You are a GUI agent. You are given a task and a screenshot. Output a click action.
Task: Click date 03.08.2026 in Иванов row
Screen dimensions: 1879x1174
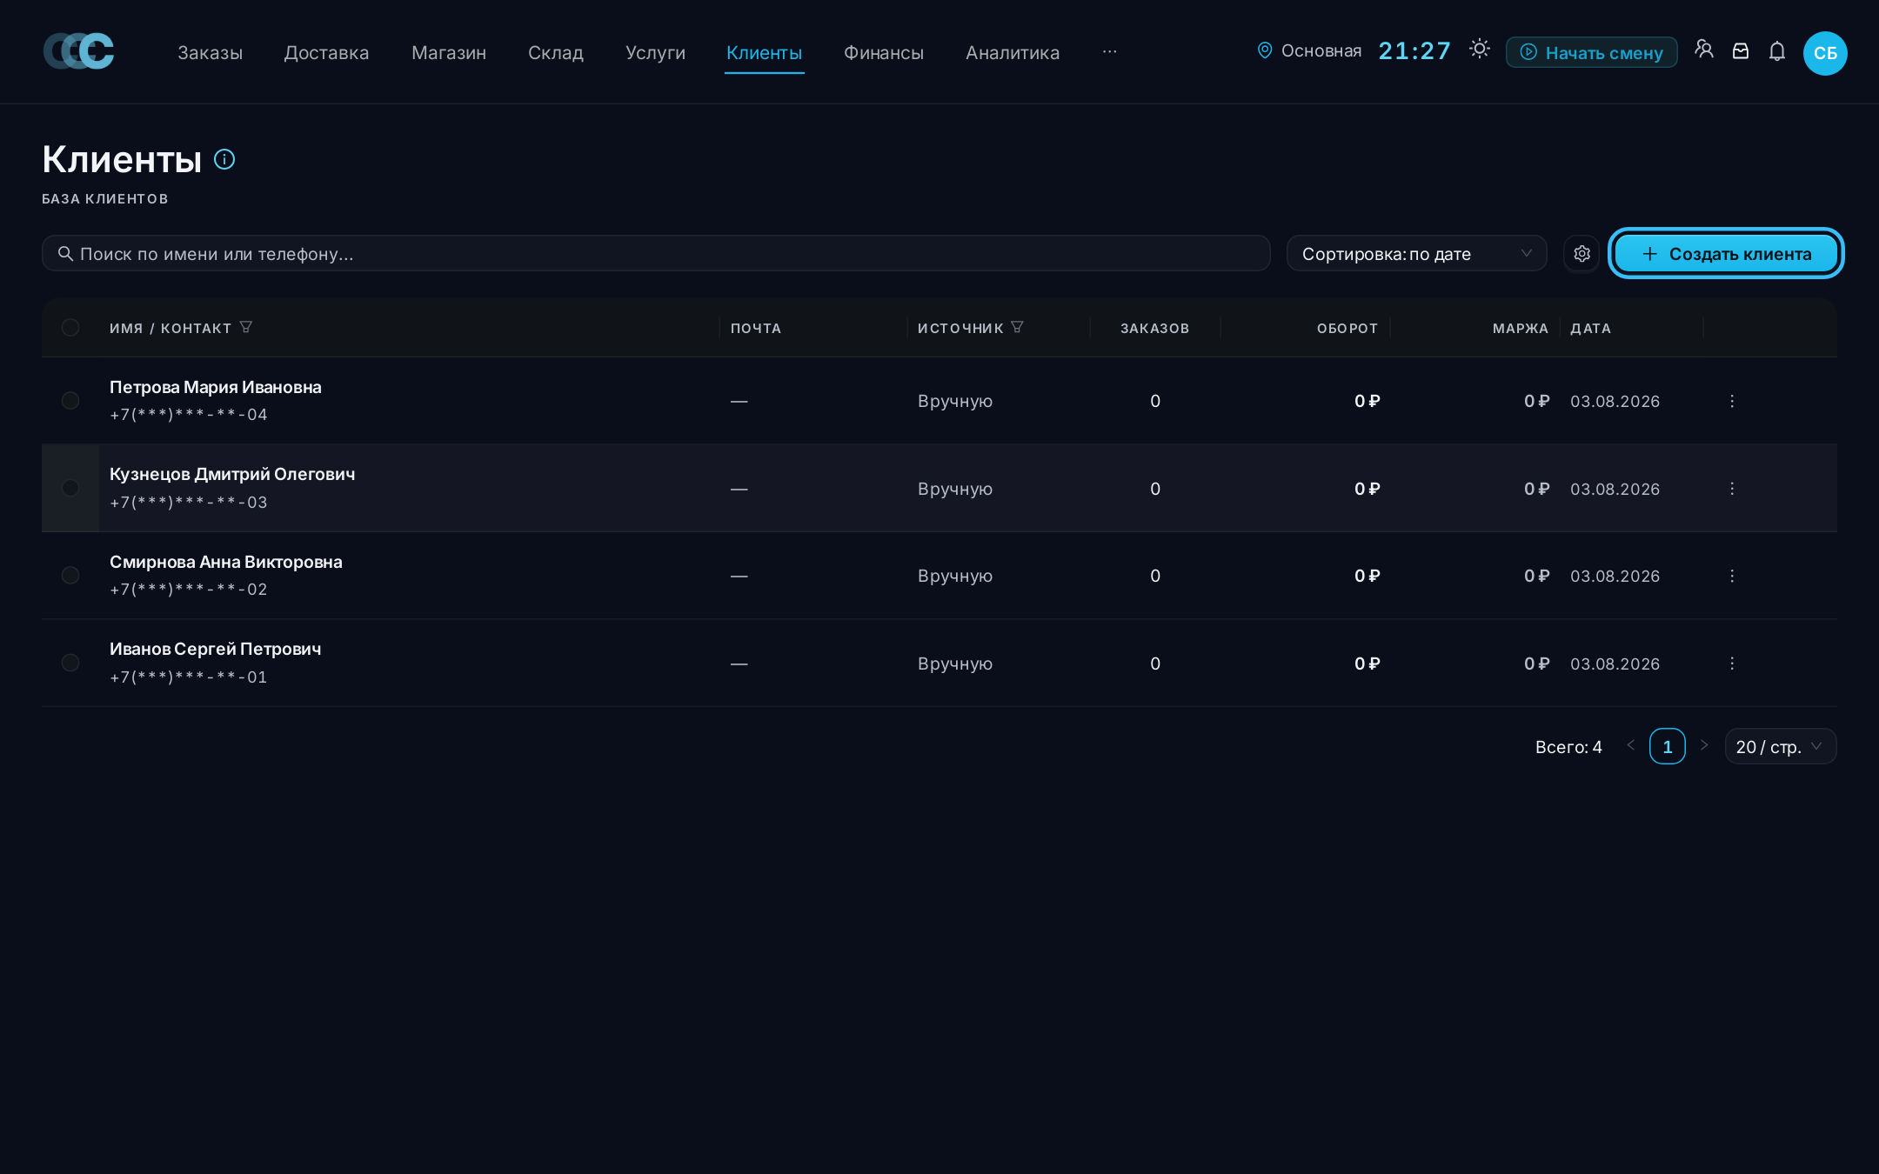point(1615,664)
